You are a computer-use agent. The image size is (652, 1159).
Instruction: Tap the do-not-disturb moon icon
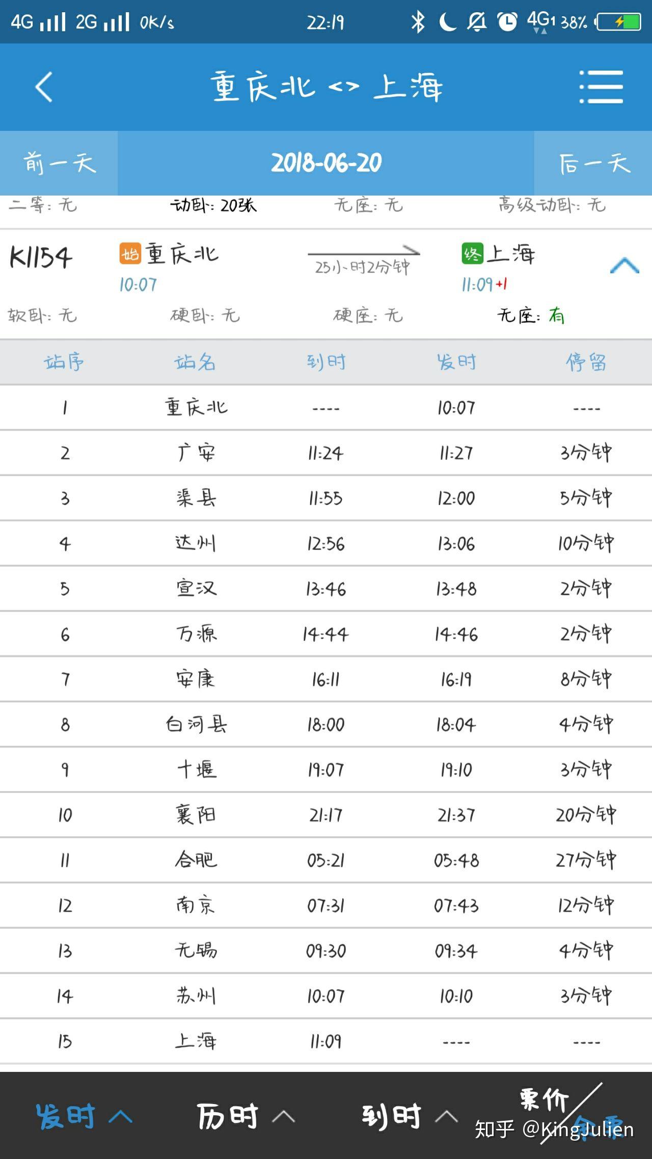pos(447,22)
